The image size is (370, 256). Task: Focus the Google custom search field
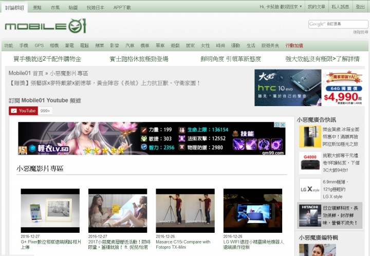tap(338, 24)
